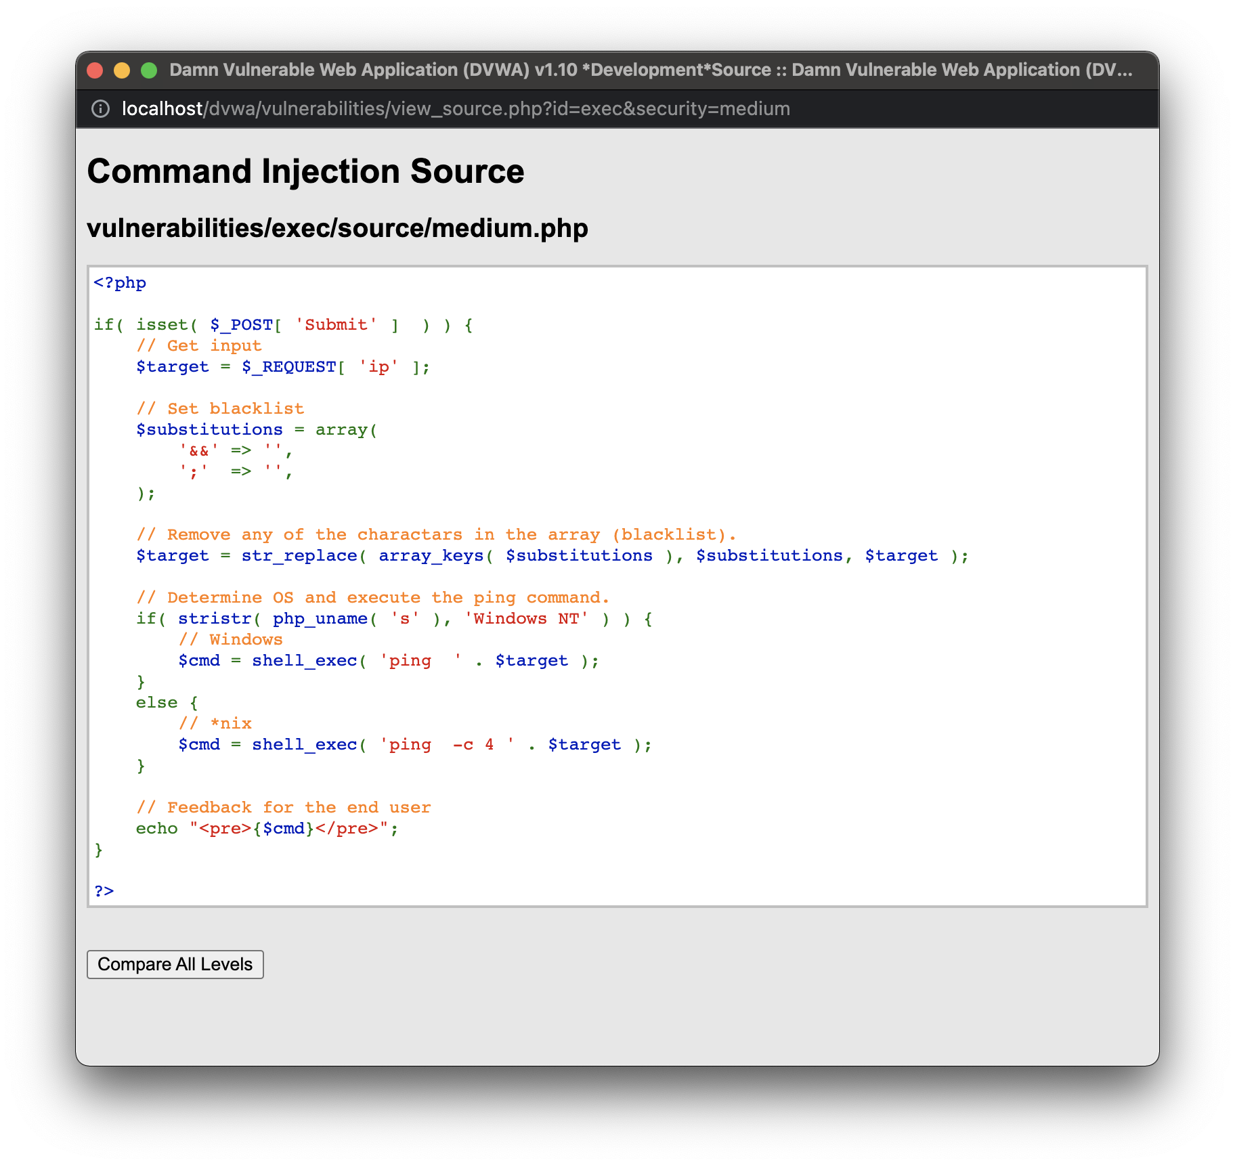Click the '// Get input' comment
This screenshot has height=1166, width=1235.
coord(199,346)
